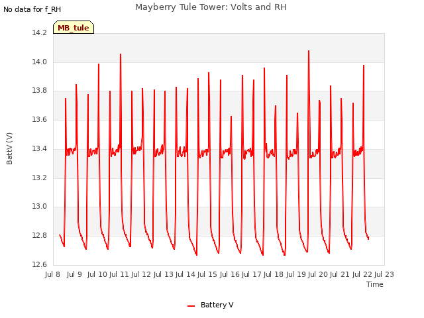This screenshot has width=424, height=318.
Task: Click the voltage peak above 14.0 near Jul 11
Action: 121,54
